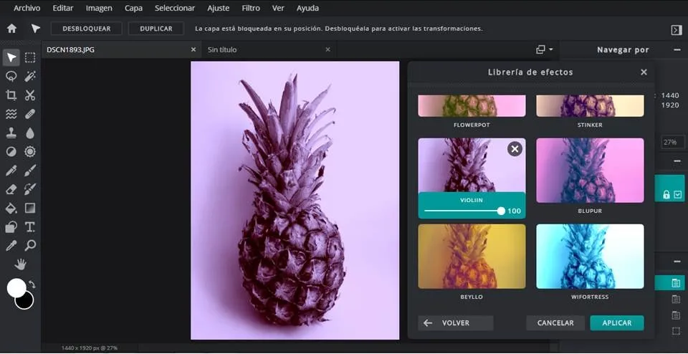Viewport: 688px width, 354px height.
Task: Switch to the Sin título tab
Action: coord(222,49)
